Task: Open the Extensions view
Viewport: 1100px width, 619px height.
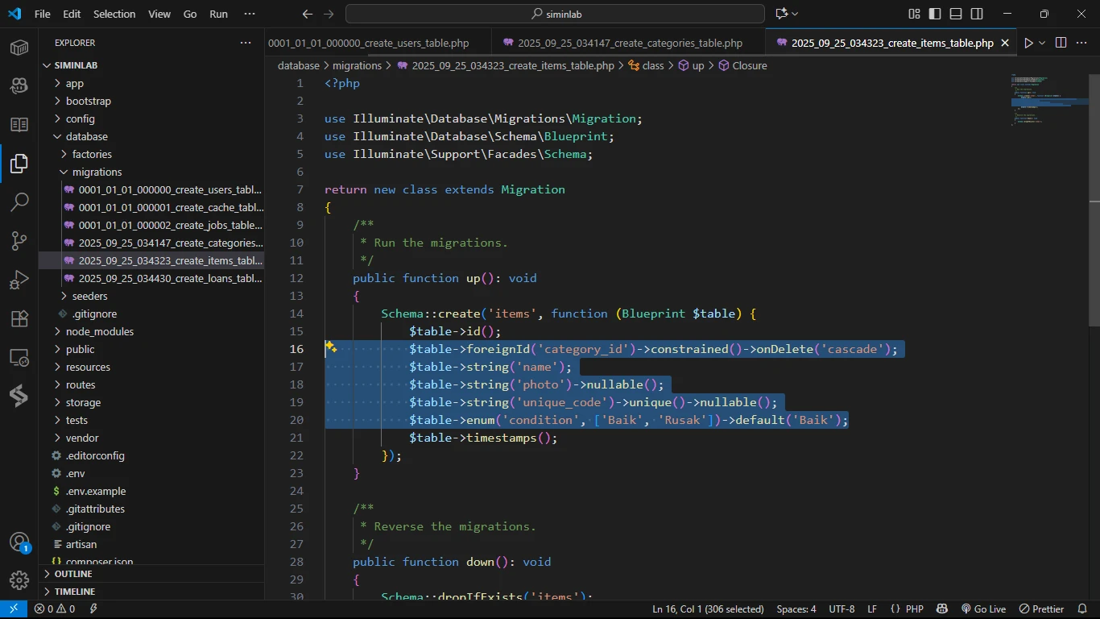Action: click(x=19, y=318)
